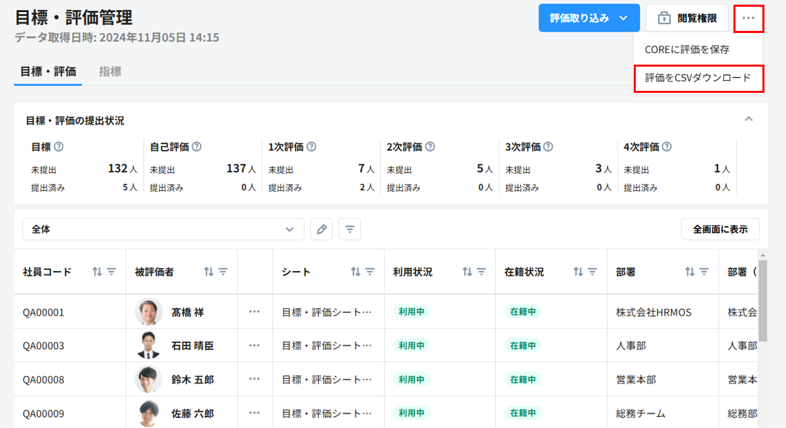Sort the 利用状況 column
The image size is (786, 428).
[467, 272]
